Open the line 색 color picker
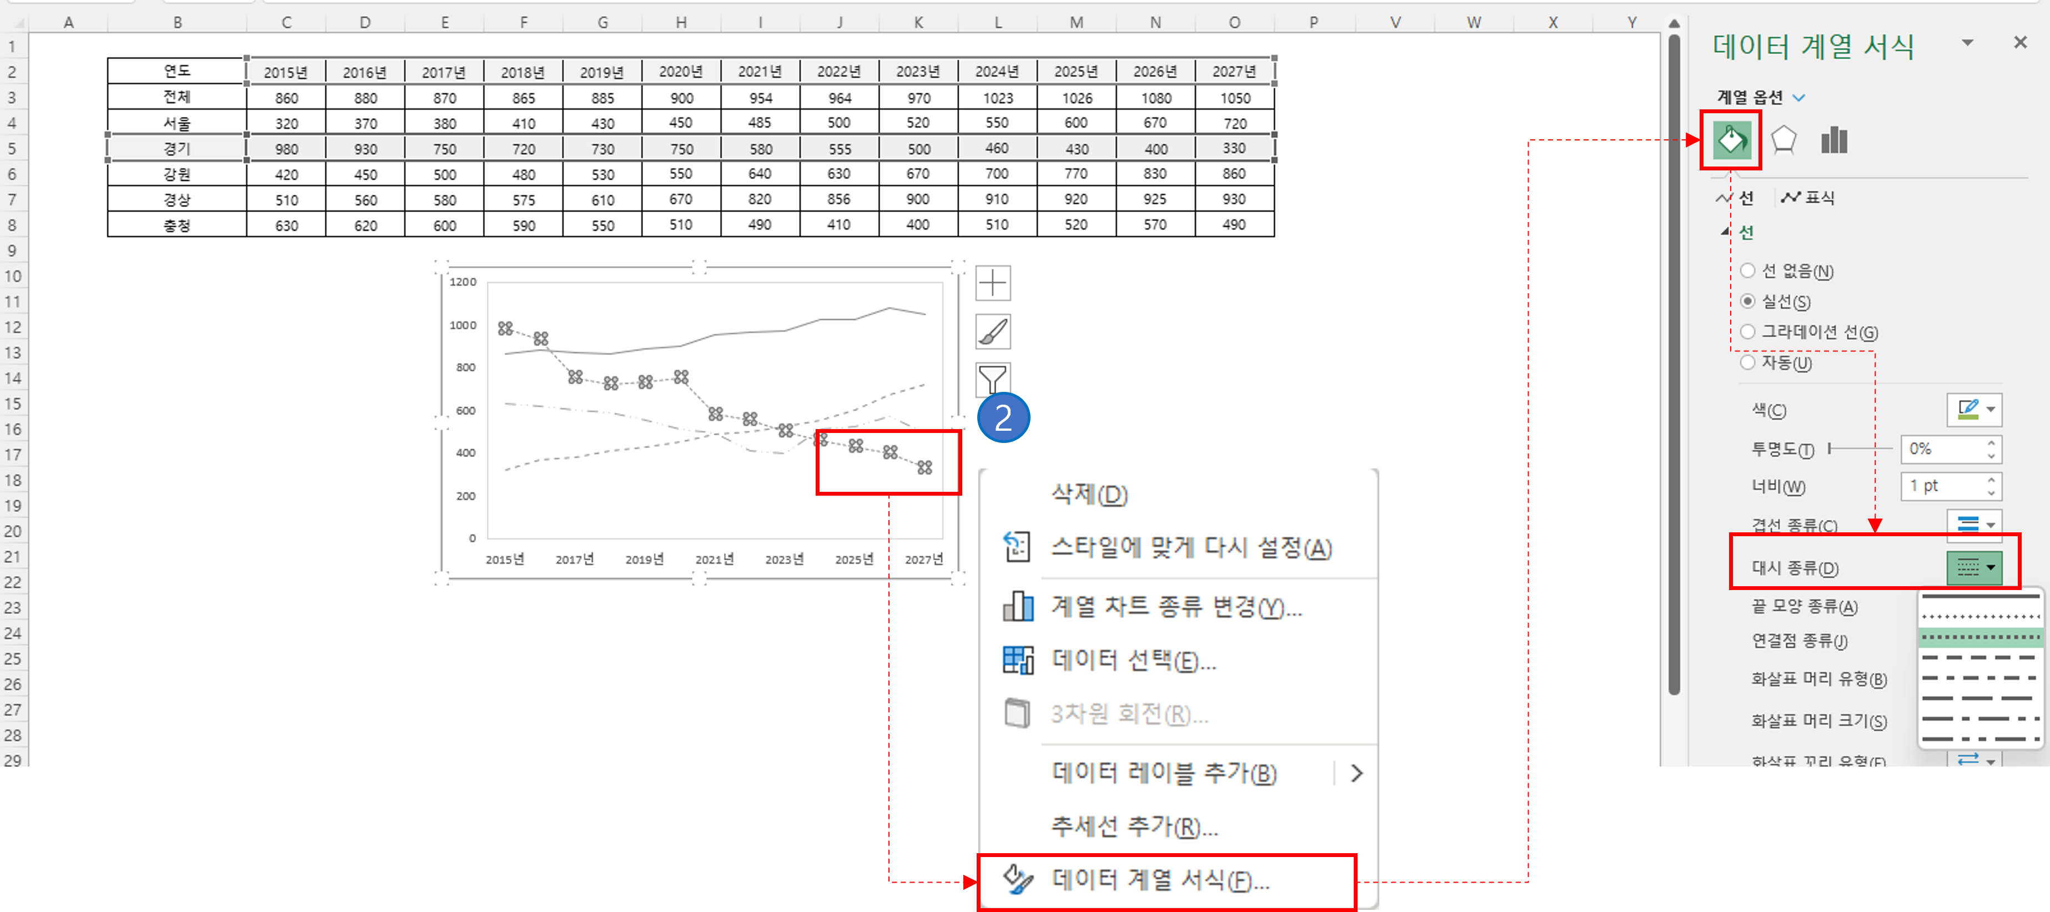 1973,410
